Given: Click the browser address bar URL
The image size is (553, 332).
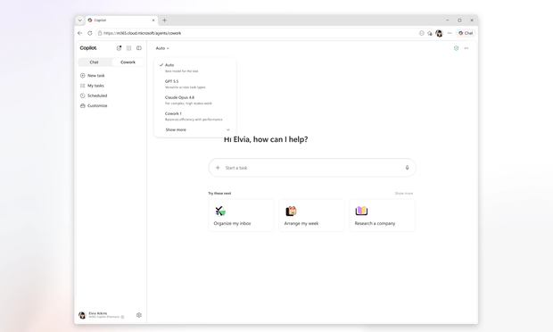Looking at the screenshot, I should pyautogui.click(x=142, y=33).
